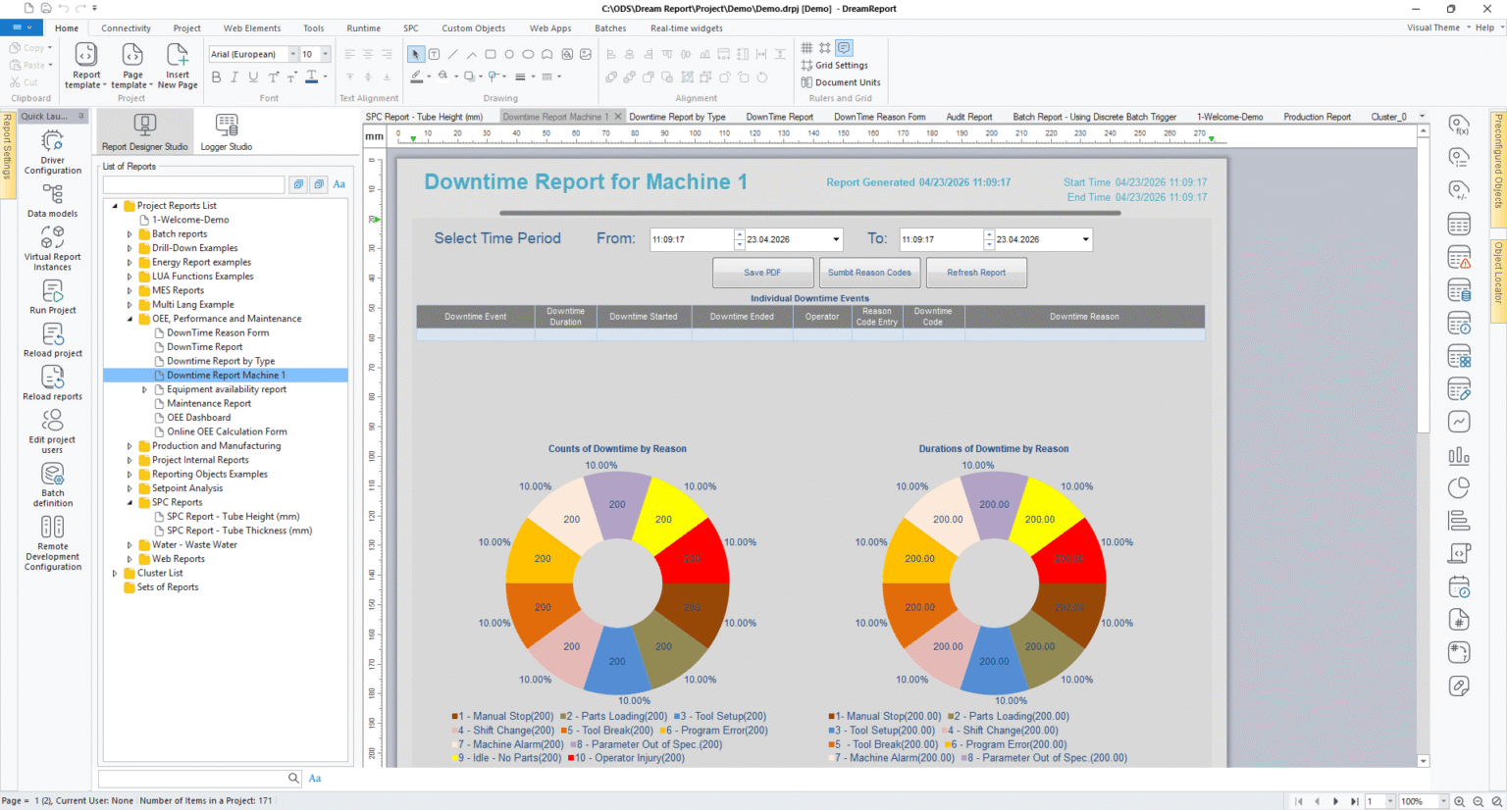The width and height of the screenshot is (1507, 810).
Task: Toggle bold font formatting
Action: (216, 76)
